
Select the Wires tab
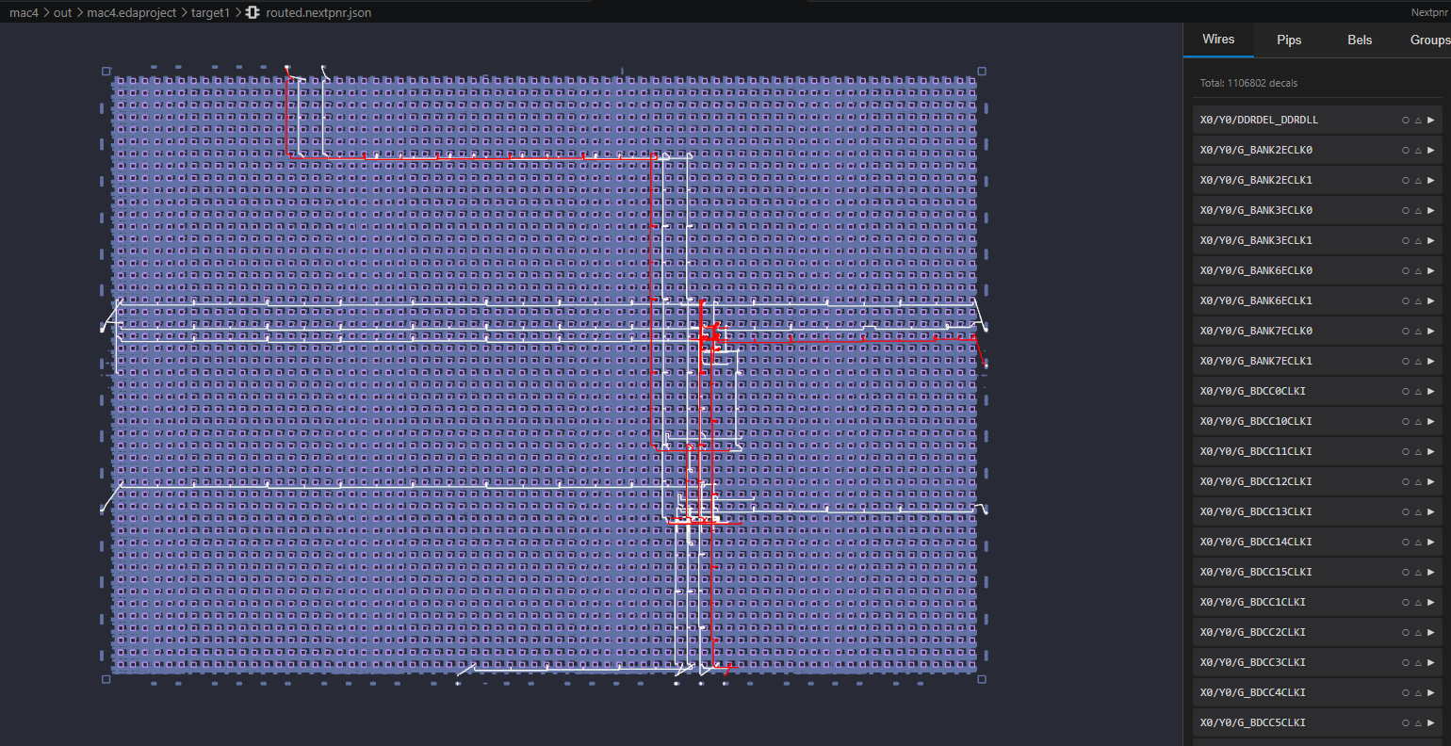(x=1218, y=40)
